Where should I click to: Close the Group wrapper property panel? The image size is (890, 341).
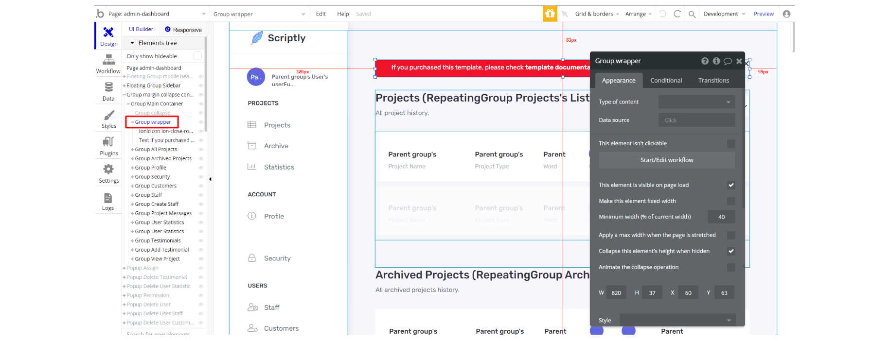pyautogui.click(x=739, y=61)
